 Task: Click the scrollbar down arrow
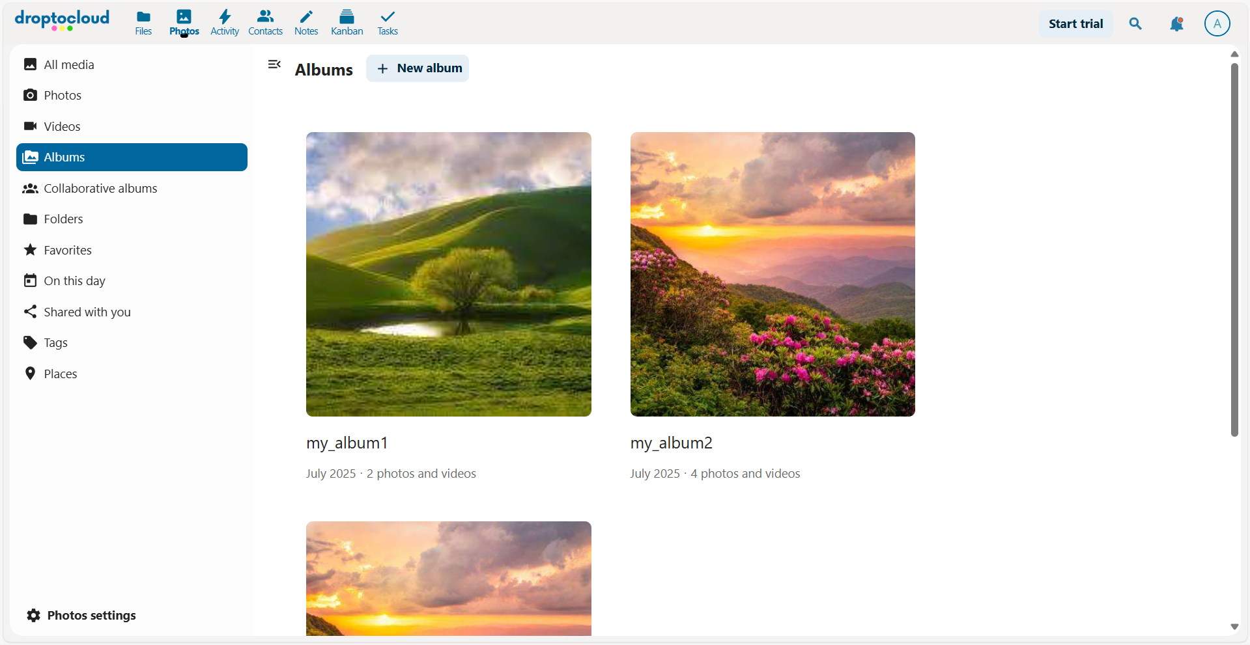click(1234, 627)
